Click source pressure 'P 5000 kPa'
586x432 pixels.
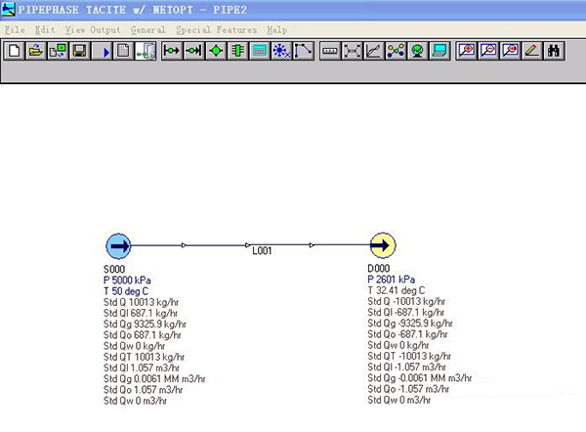point(127,281)
